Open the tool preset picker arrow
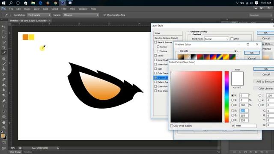 10,15
